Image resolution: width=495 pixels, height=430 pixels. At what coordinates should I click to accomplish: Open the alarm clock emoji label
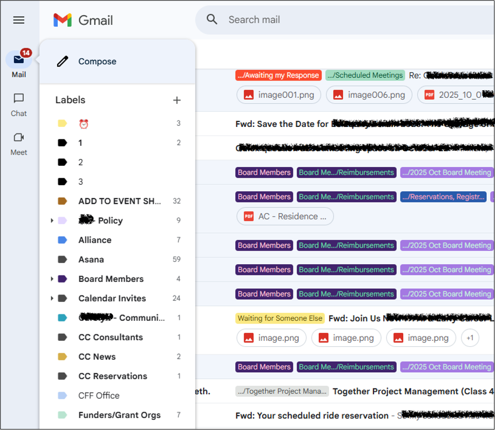84,124
